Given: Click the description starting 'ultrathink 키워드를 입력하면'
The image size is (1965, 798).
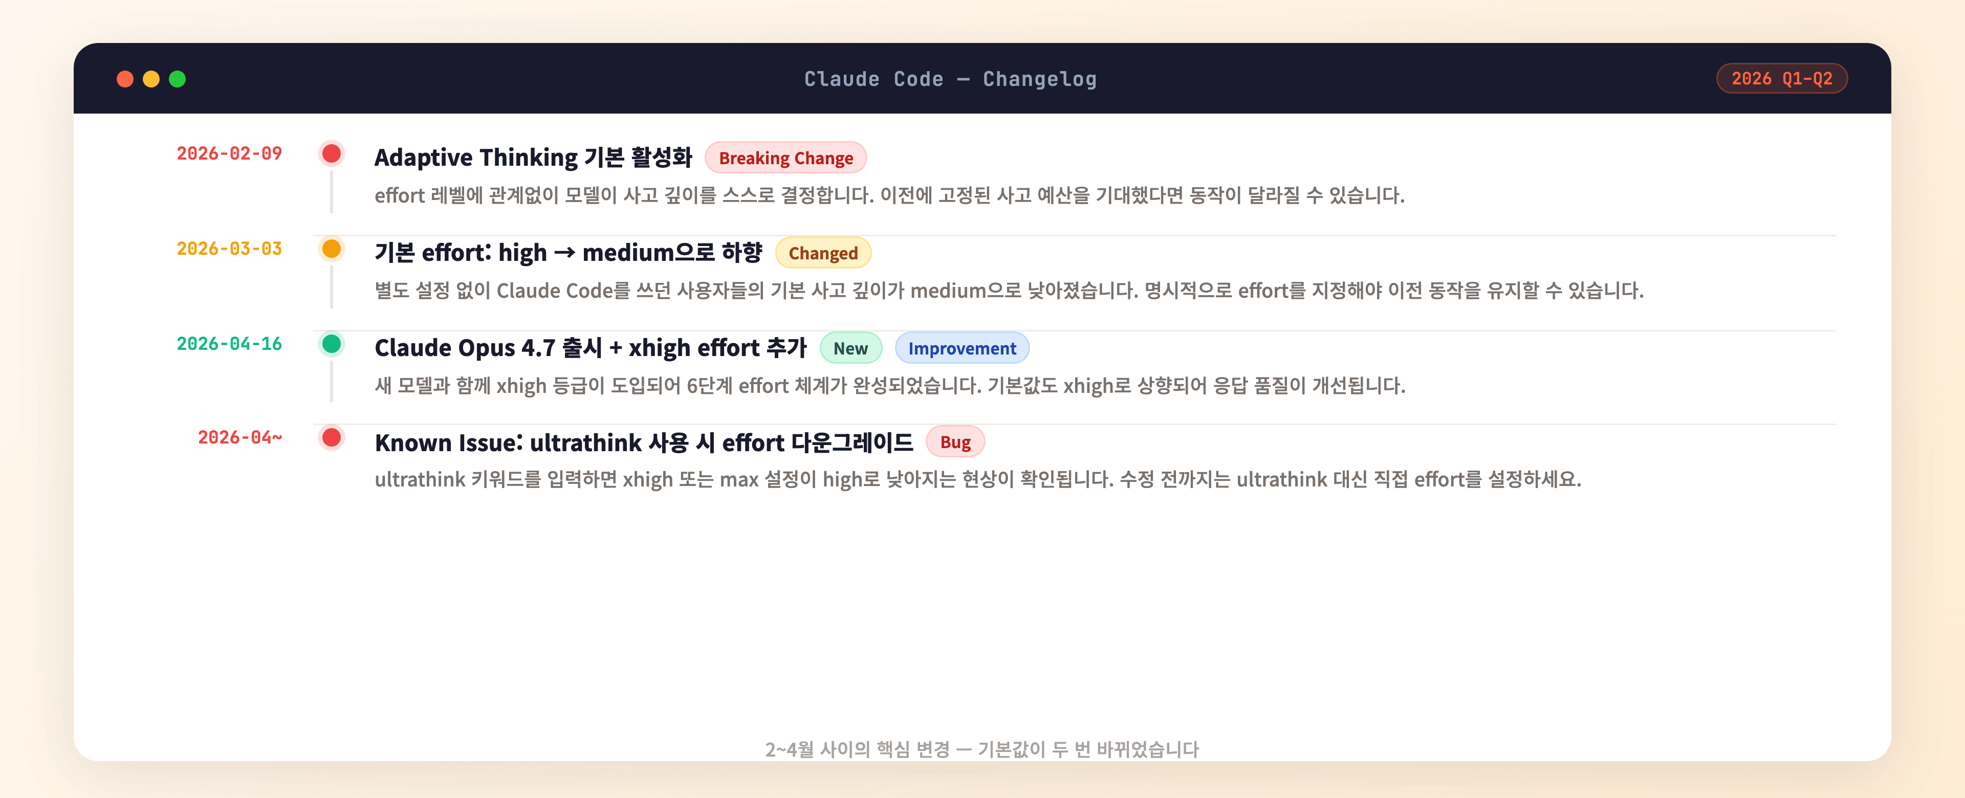Looking at the screenshot, I should pos(978,480).
